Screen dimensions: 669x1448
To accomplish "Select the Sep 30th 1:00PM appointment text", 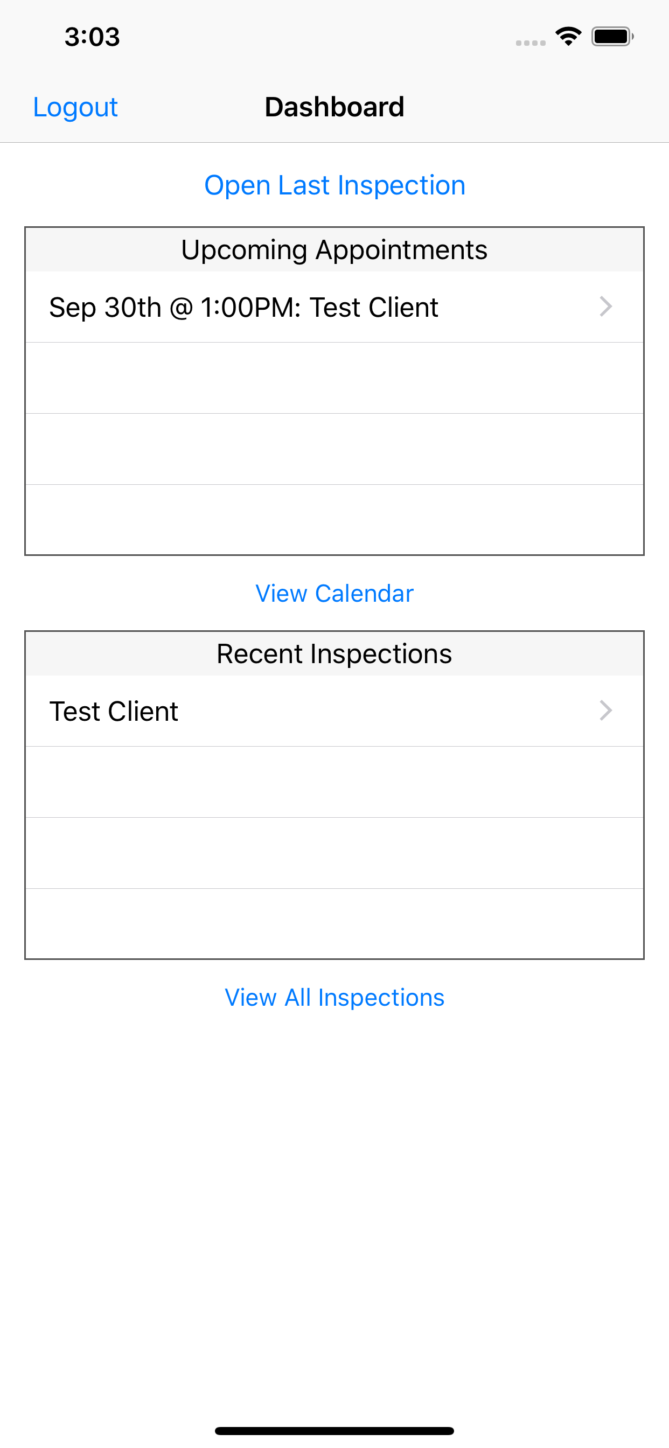I will coord(243,307).
